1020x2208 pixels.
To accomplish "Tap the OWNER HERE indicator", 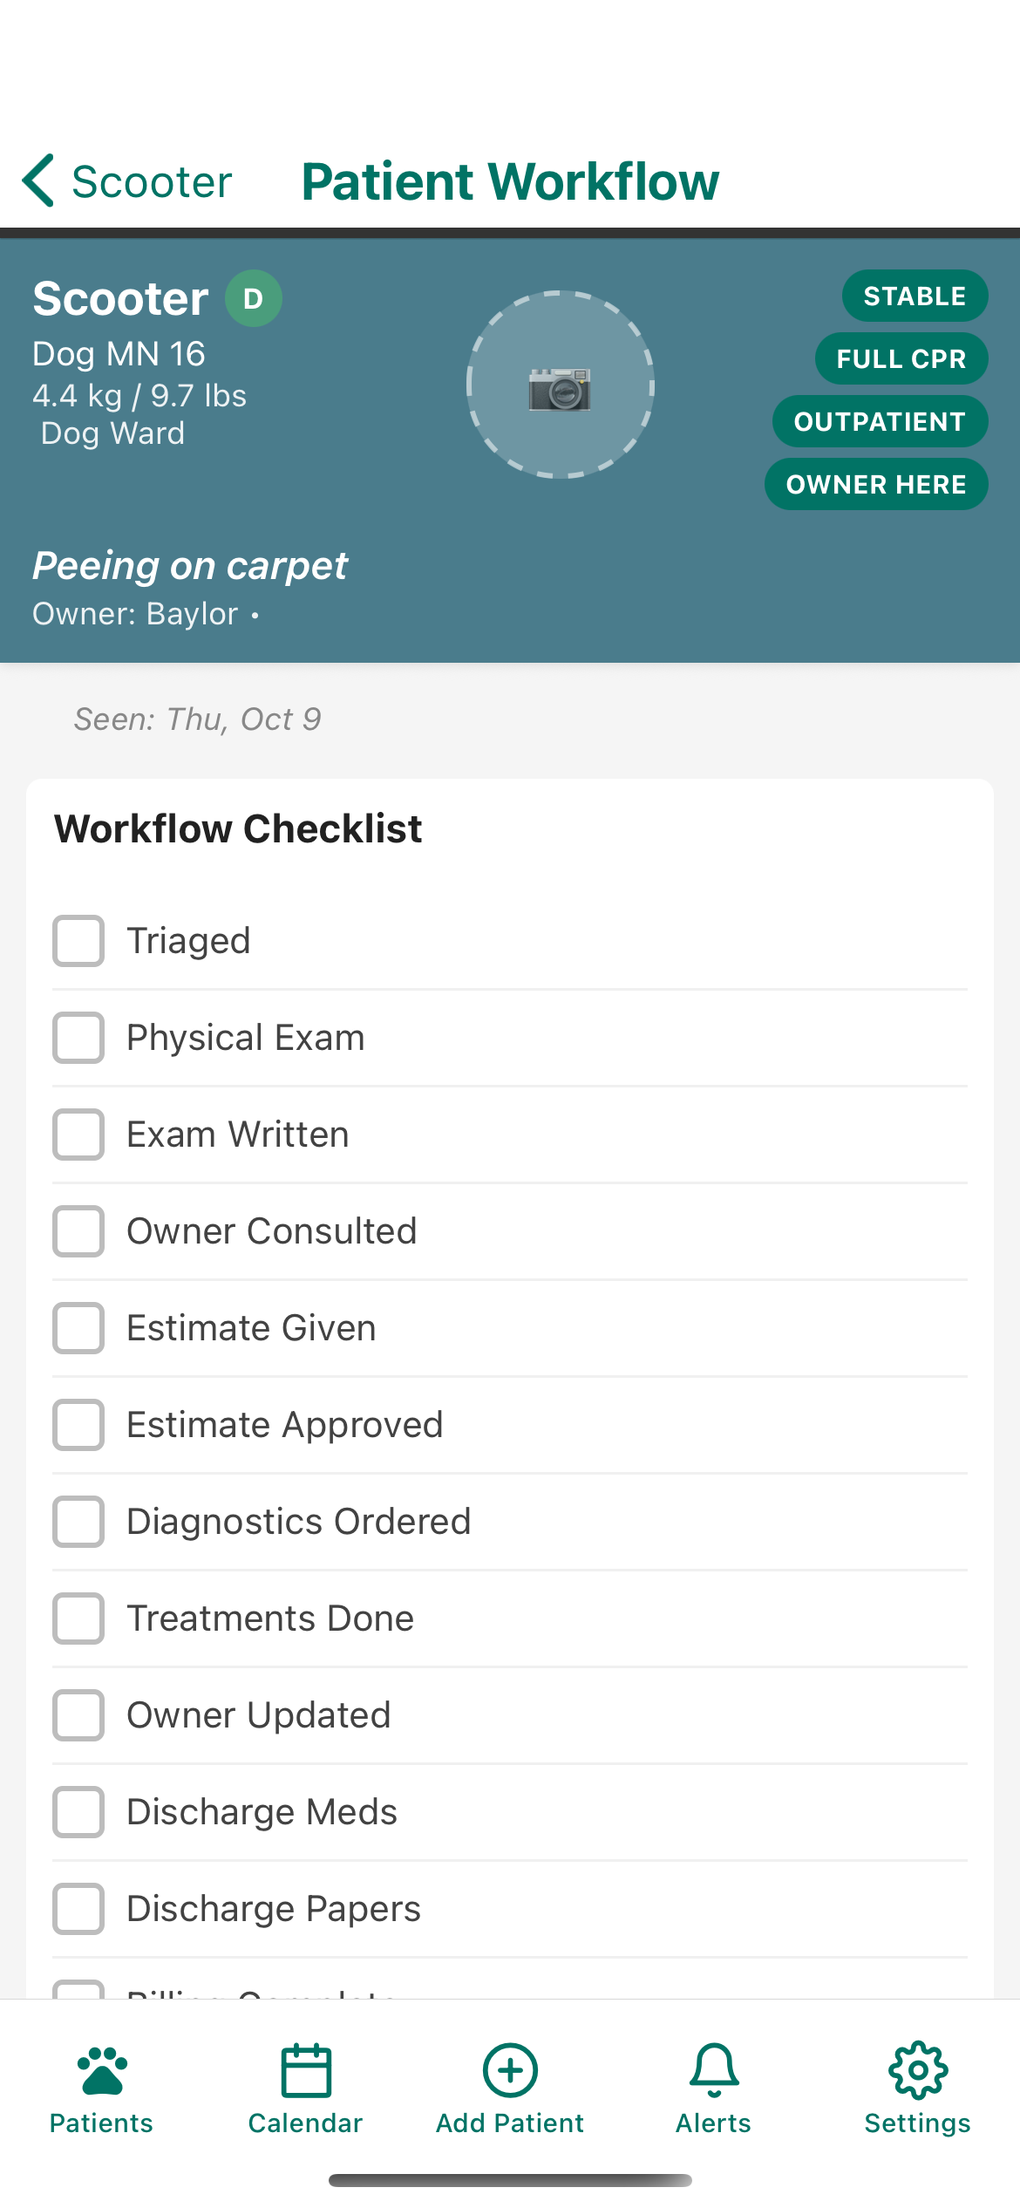I will [x=875, y=484].
